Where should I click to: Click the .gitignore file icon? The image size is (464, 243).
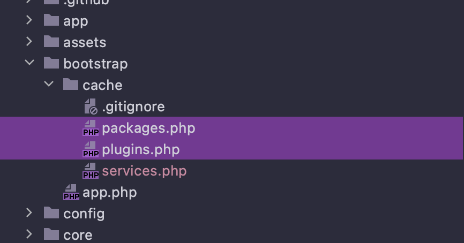[91, 107]
